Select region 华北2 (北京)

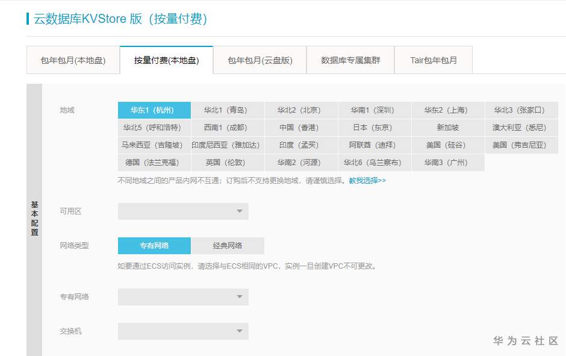(x=302, y=110)
